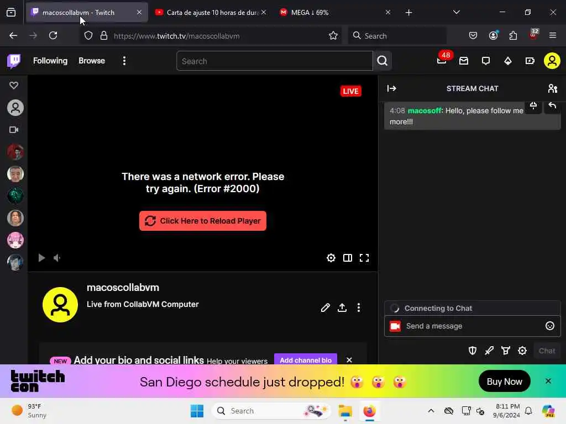This screenshot has height=424, width=566.
Task: Click the macosoff username in chat
Action: [x=424, y=110]
